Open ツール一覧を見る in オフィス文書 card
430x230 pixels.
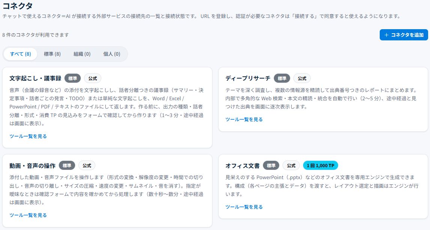pos(244,207)
